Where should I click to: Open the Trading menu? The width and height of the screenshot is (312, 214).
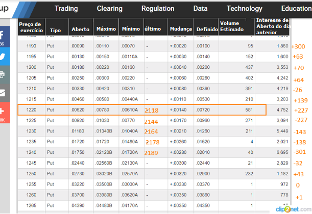(x=66, y=9)
